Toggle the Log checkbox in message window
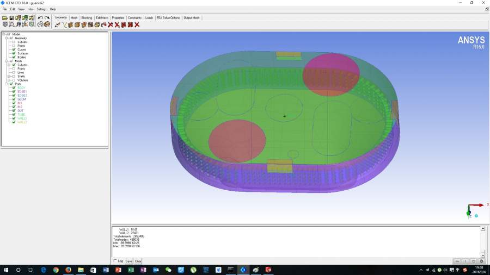 click(x=115, y=261)
